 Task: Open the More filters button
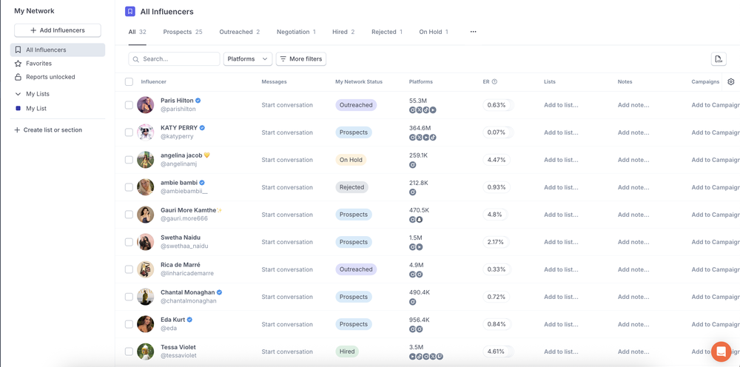[x=301, y=59]
